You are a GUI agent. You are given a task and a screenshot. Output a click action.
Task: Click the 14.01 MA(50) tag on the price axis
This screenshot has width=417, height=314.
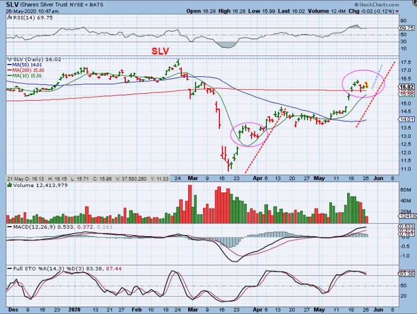click(406, 120)
